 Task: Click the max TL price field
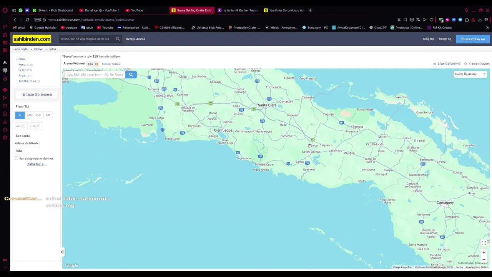[x=36, y=126]
